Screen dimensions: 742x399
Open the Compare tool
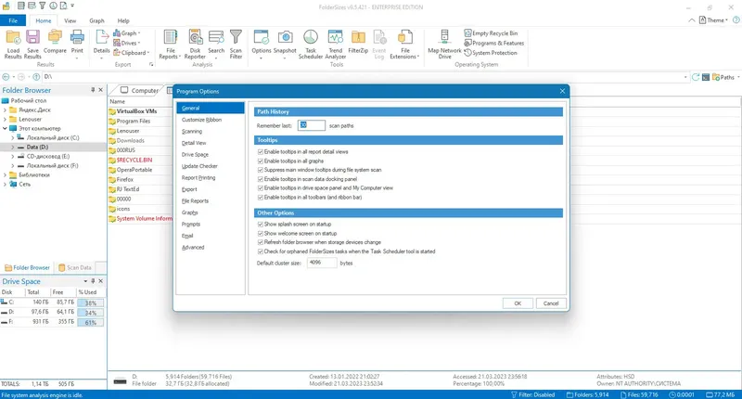[55, 42]
